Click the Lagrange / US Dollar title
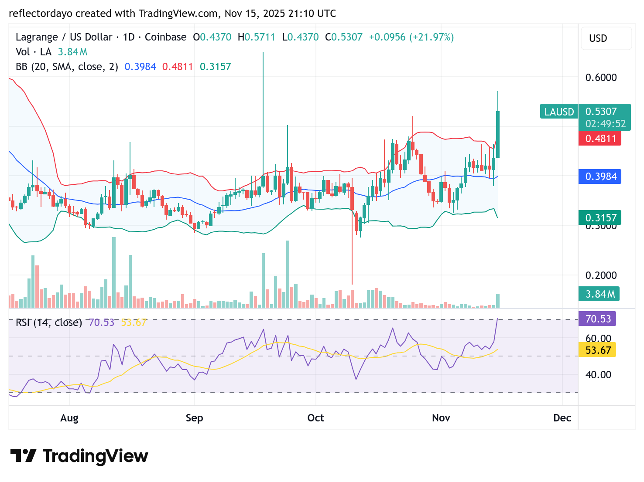This screenshot has width=644, height=482. (64, 37)
